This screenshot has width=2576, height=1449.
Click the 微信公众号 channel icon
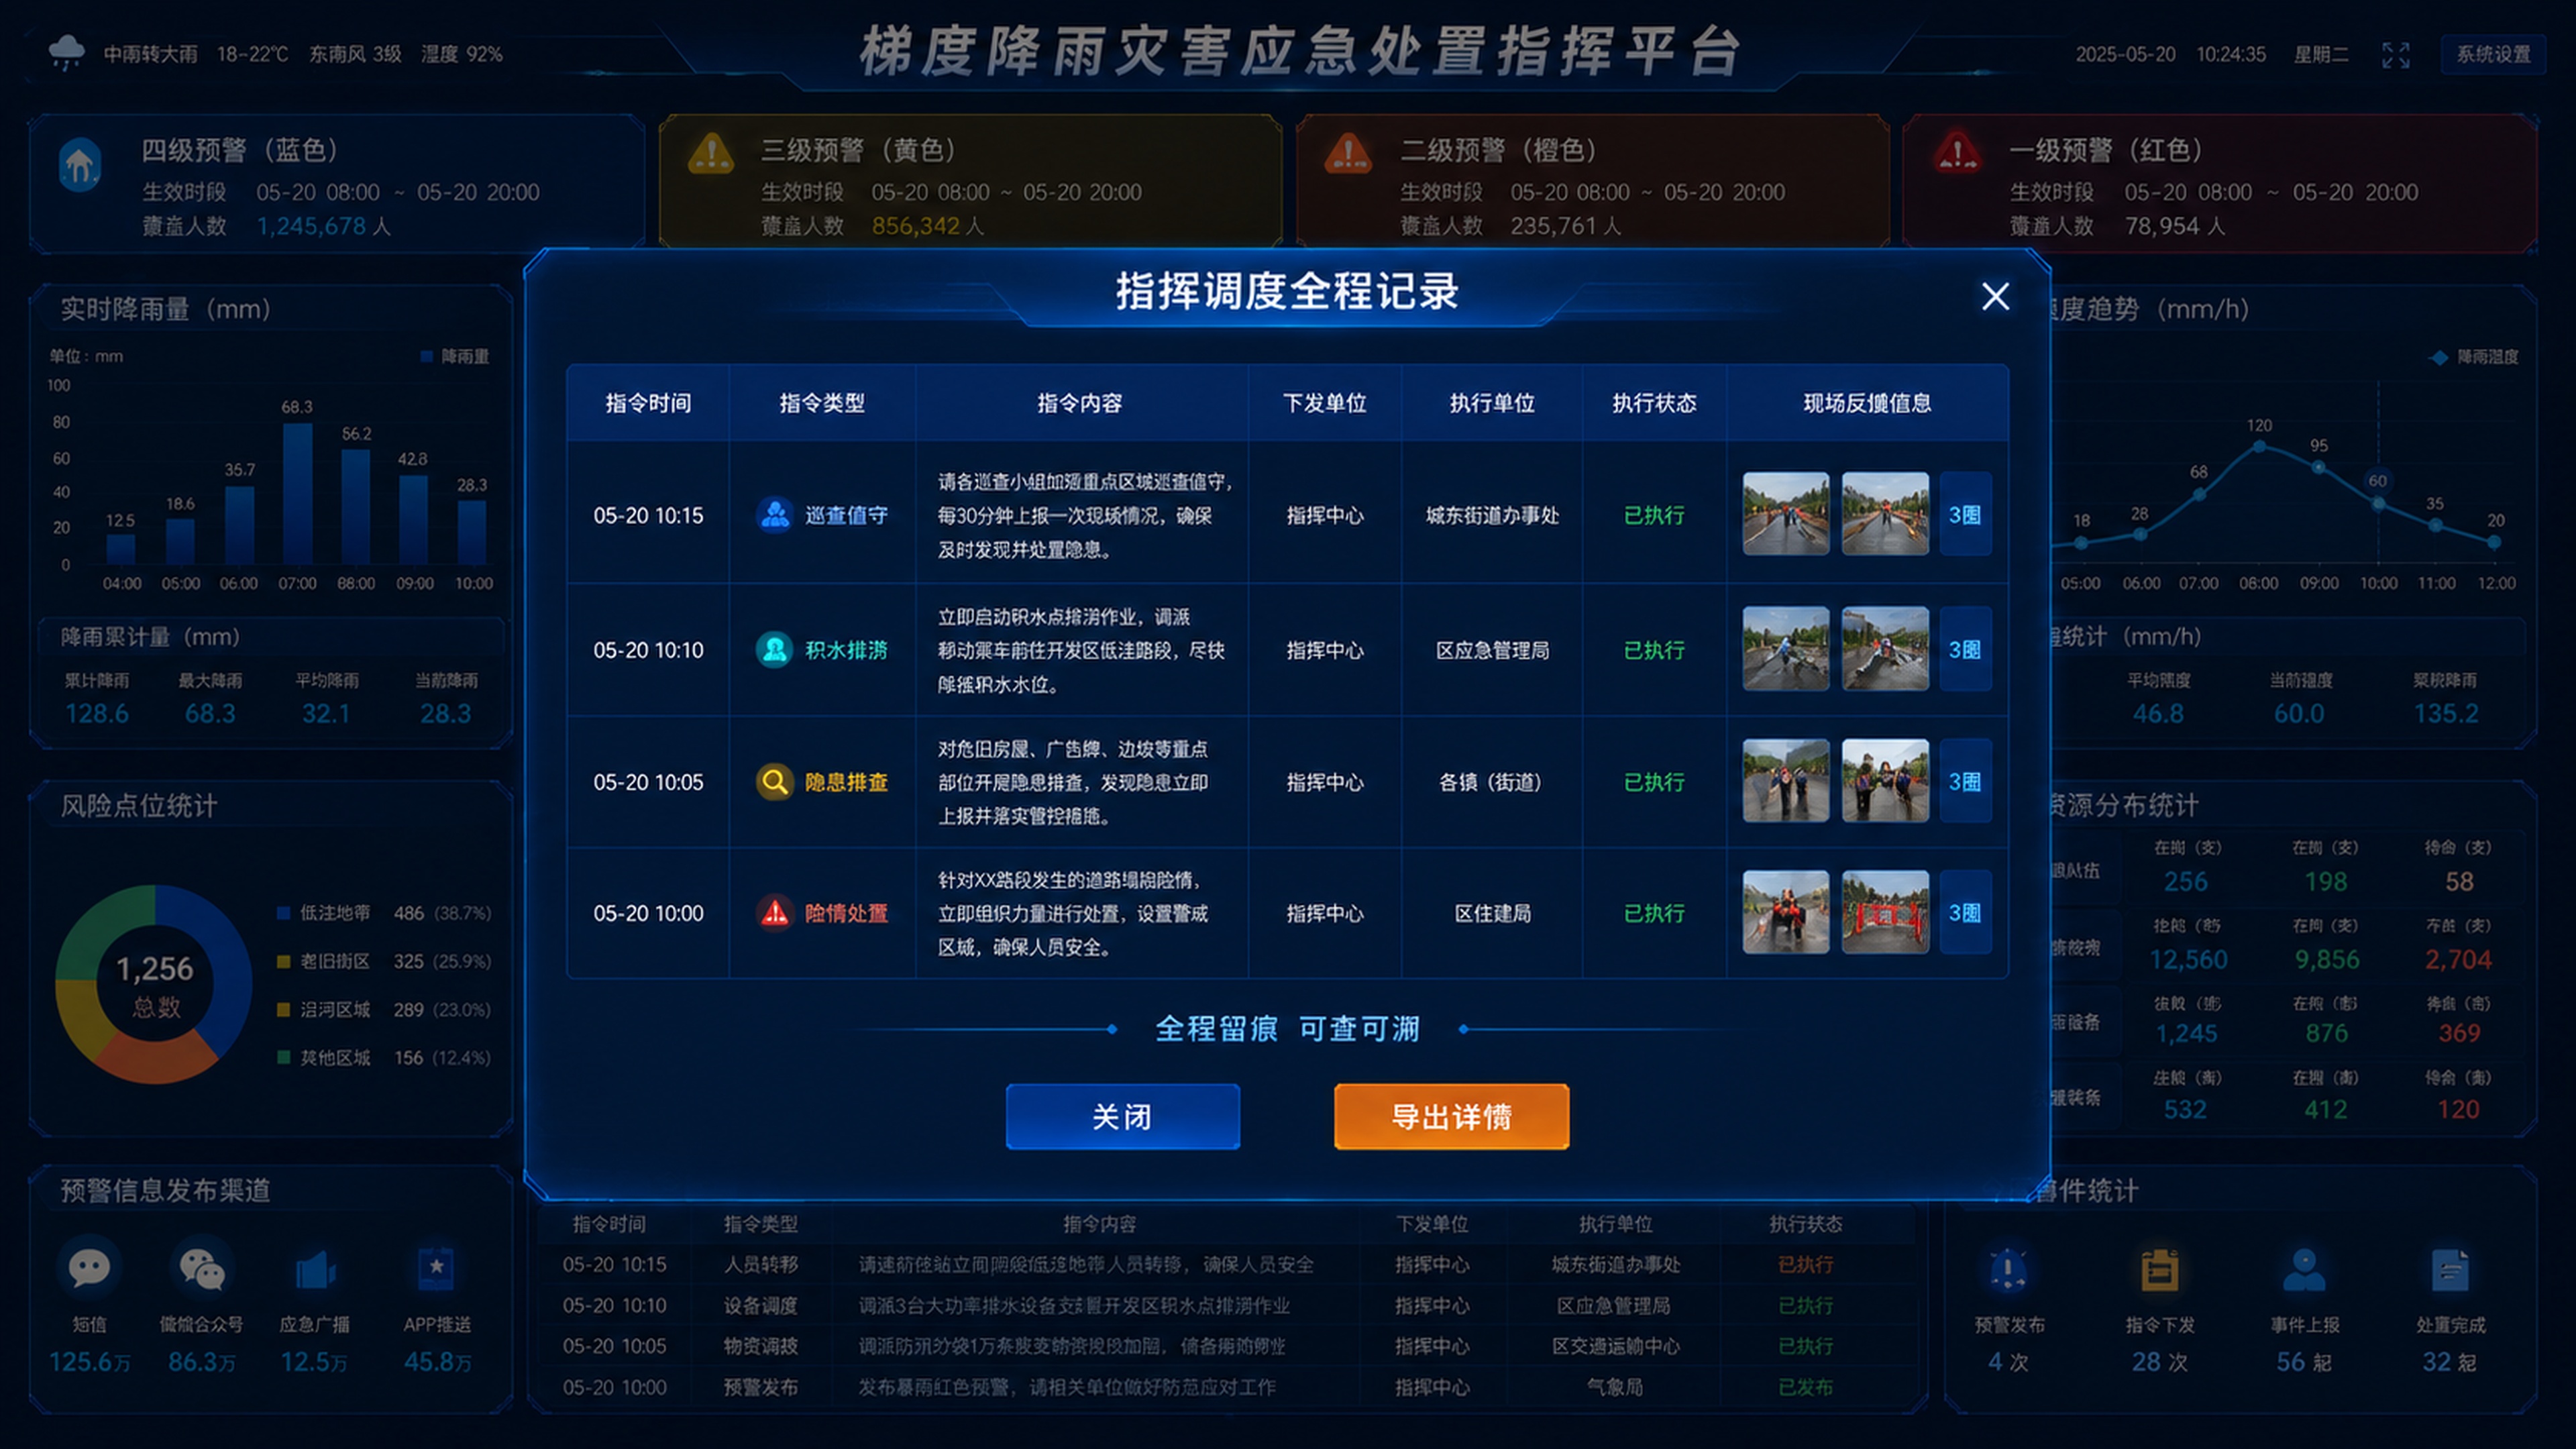point(202,1268)
